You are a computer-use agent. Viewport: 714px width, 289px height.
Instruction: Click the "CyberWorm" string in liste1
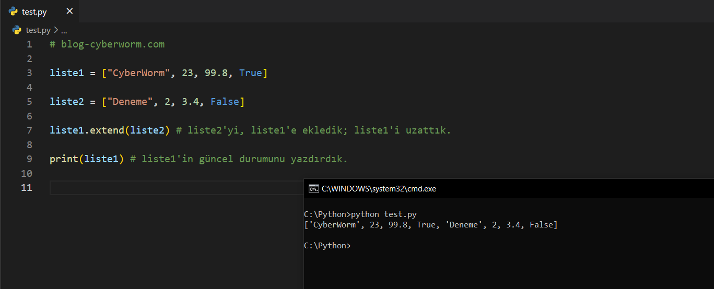pyautogui.click(x=138, y=73)
